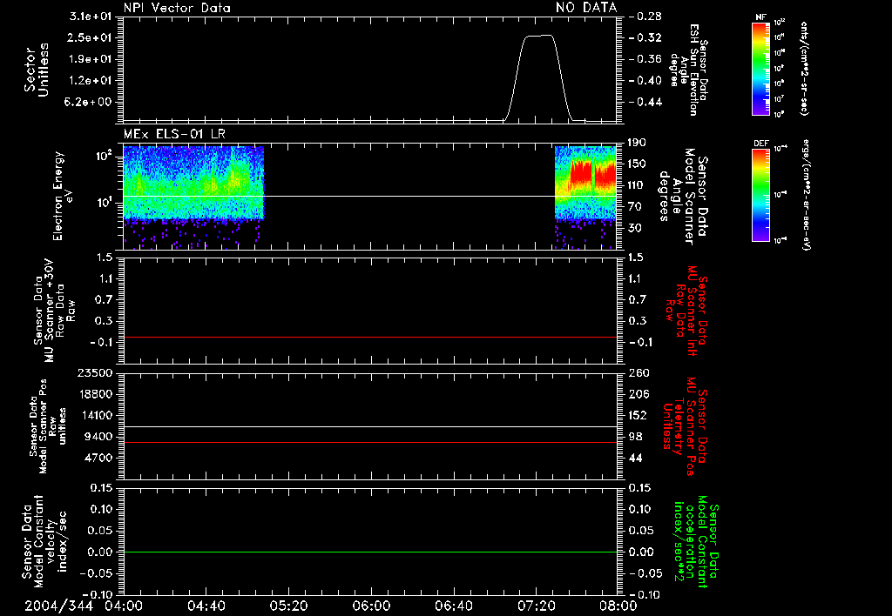Select the "Electron Energy eV" axis title
Screen dimensions: 892x616
(x=62, y=196)
